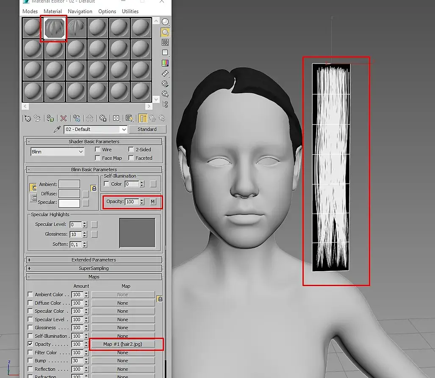Click the Put to Library icon
Image resolution: width=435 pixels, height=378 pixels.
click(103, 119)
